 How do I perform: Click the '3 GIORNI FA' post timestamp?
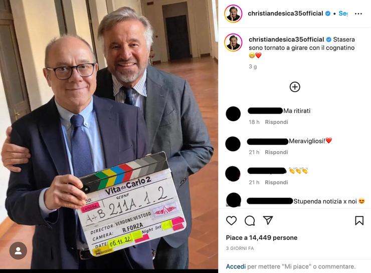(x=240, y=248)
